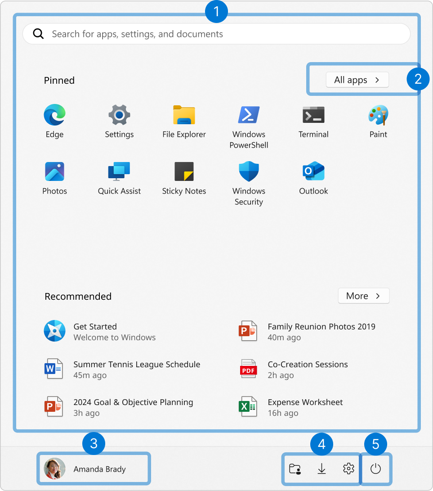This screenshot has width=433, height=491.
Task: Open Sticky Notes
Action: click(184, 178)
